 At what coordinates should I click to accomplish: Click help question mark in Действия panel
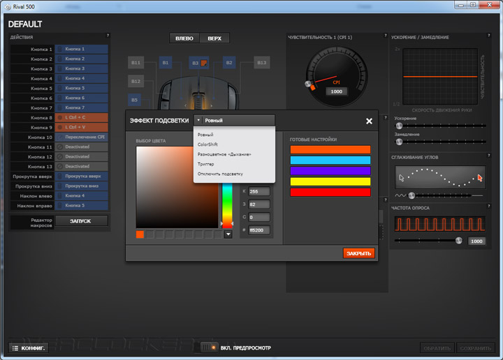[108, 36]
